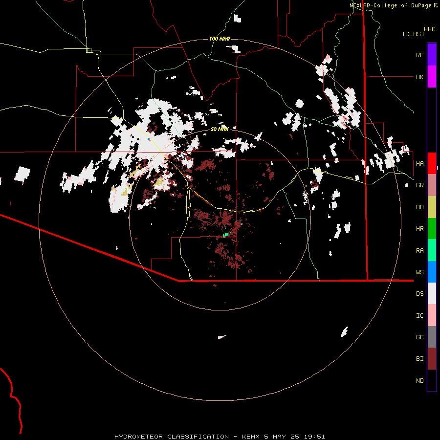Click the GR legend label
The width and height of the screenshot is (440, 440).
(419, 185)
